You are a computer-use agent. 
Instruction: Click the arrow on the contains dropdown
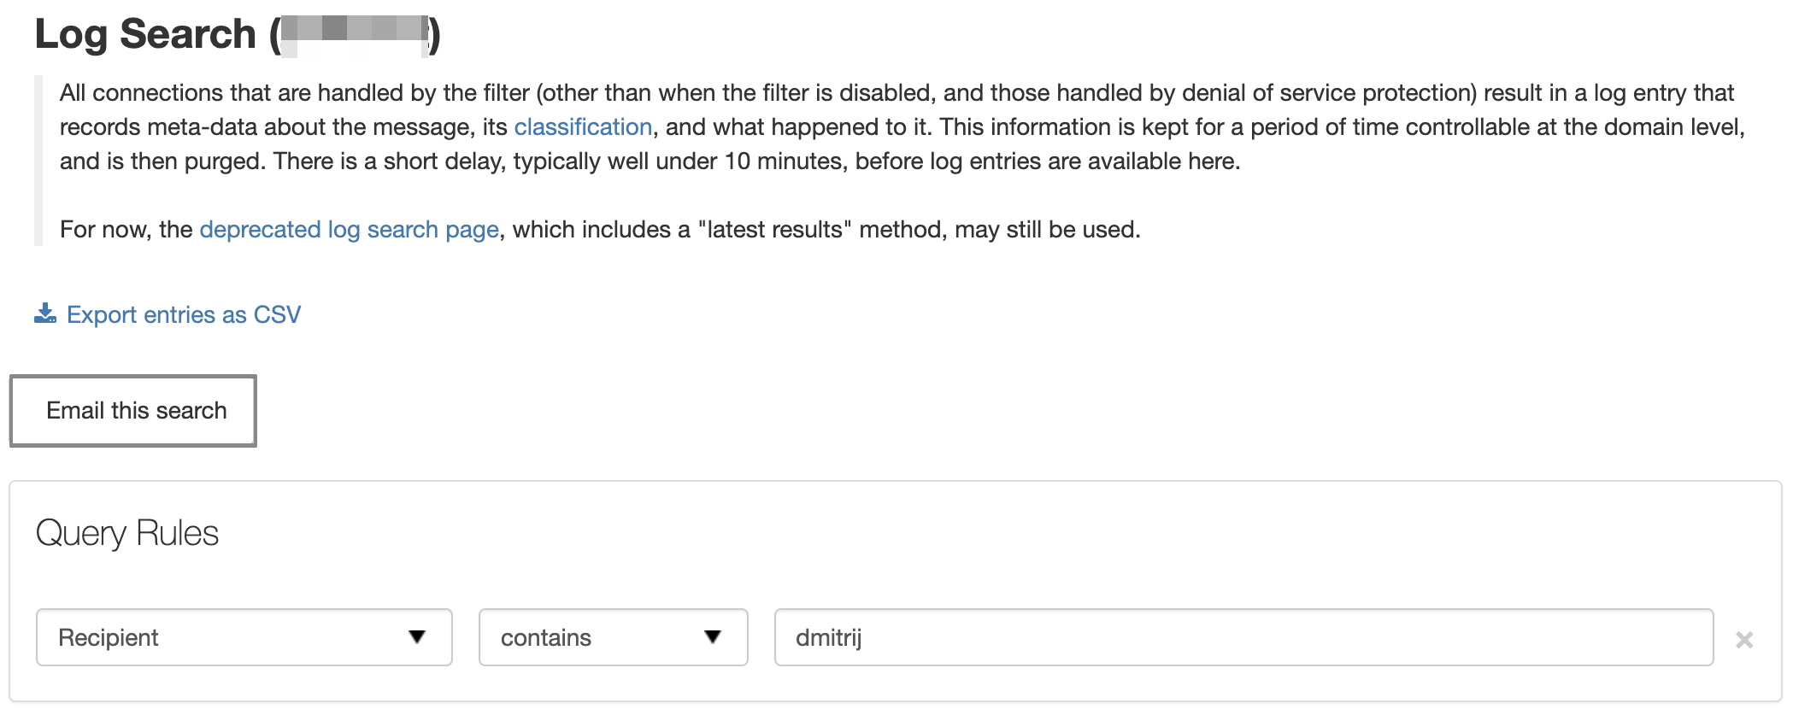point(713,636)
